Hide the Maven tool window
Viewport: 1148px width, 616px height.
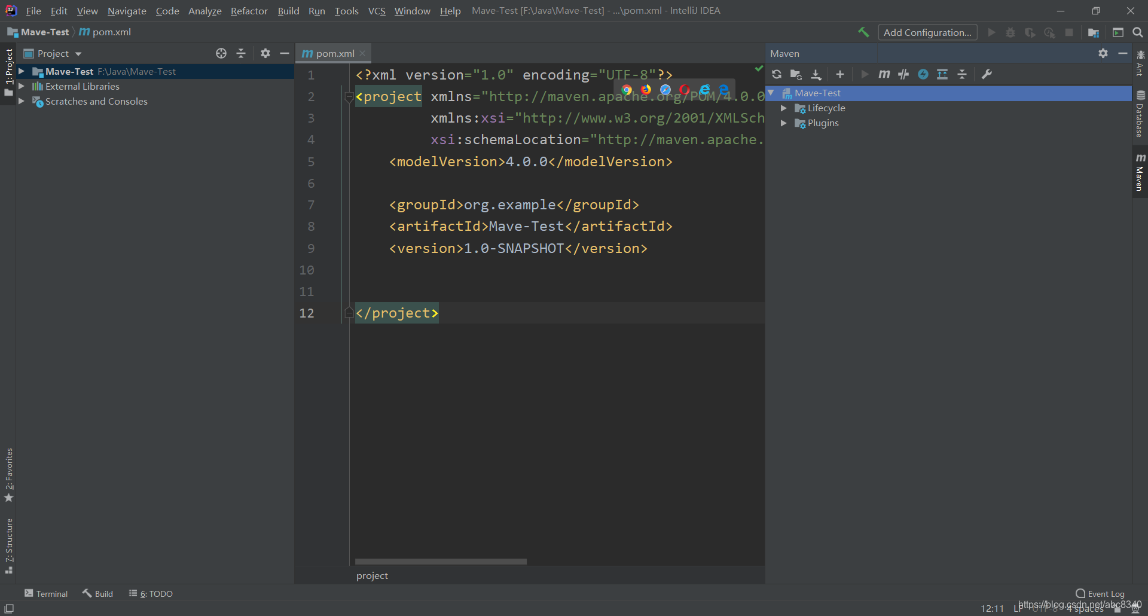pos(1123,53)
